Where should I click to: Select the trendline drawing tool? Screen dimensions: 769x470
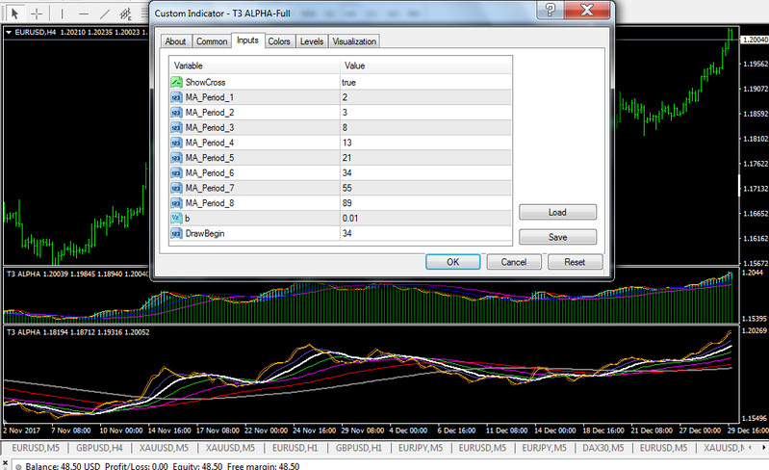[x=104, y=13]
